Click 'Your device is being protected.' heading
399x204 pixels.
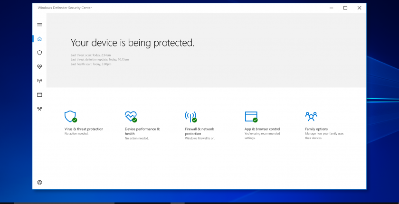[133, 43]
